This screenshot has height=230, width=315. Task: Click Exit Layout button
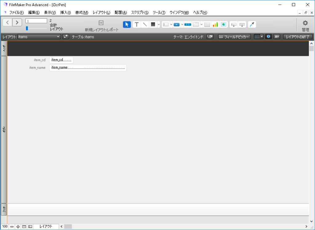[298, 37]
